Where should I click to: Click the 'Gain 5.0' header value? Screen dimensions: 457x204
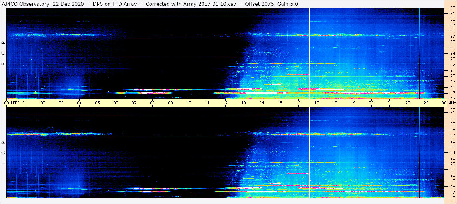coord(288,4)
